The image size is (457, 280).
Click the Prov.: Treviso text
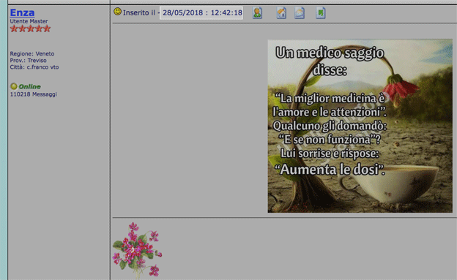click(x=29, y=61)
